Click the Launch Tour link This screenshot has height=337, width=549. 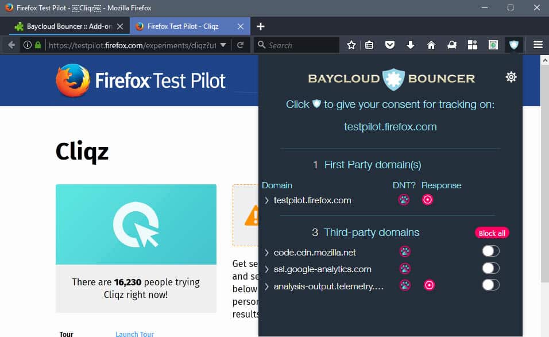[134, 333]
